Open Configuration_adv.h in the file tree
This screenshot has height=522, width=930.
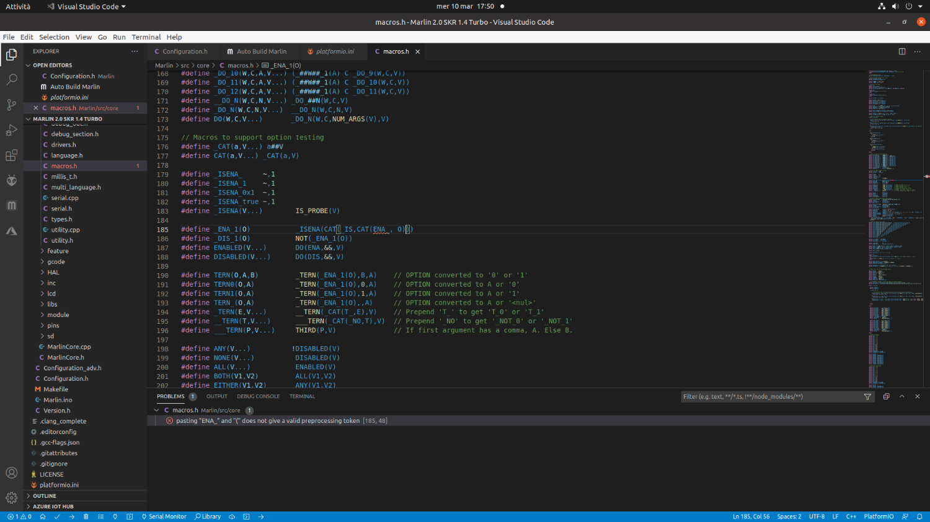coord(72,368)
